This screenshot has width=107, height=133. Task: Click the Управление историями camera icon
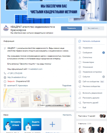(x=80, y=72)
